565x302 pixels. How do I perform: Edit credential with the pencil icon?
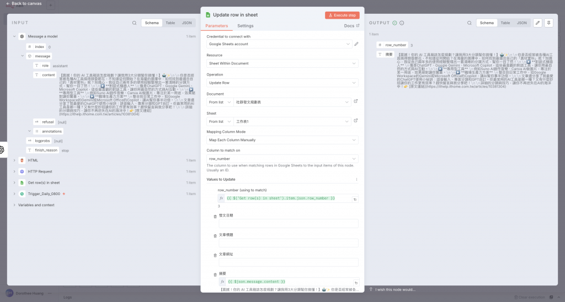coord(356,44)
